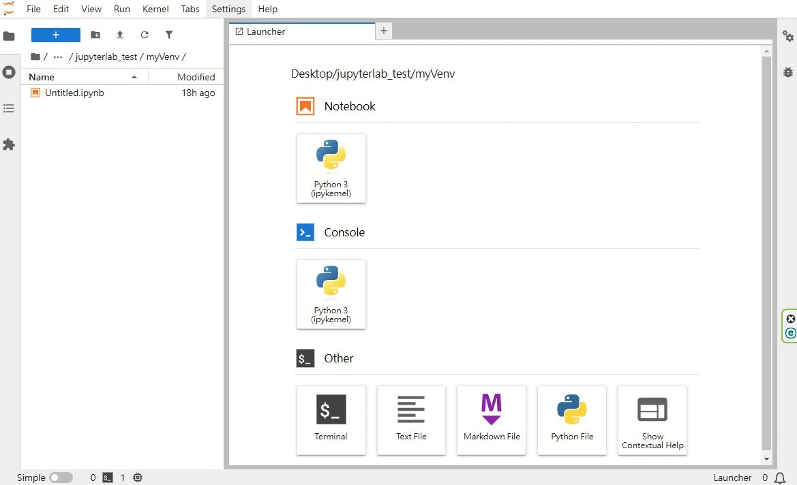Viewport: 797px width, 485px height.
Task: Open the Table of Contents sidebar panel
Action: [9, 108]
